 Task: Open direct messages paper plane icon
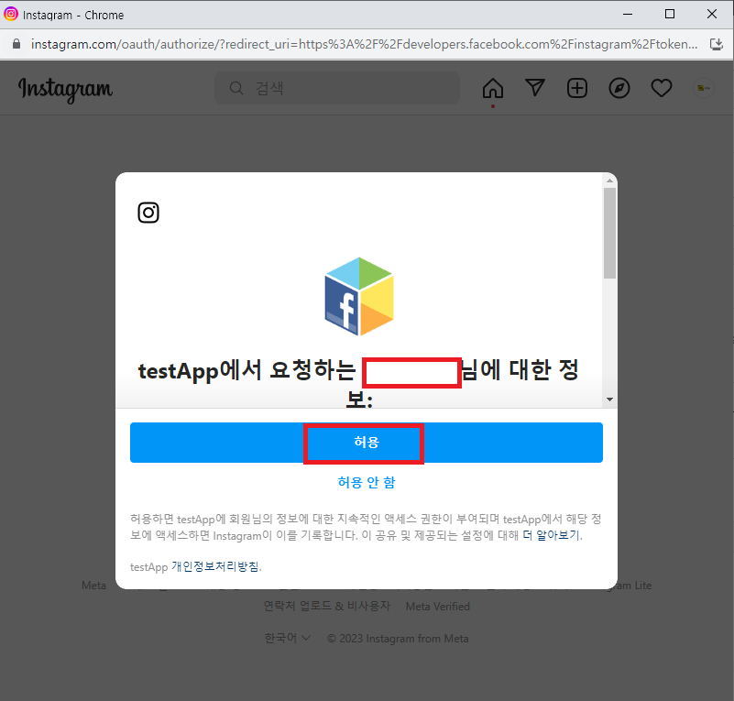[x=535, y=87]
